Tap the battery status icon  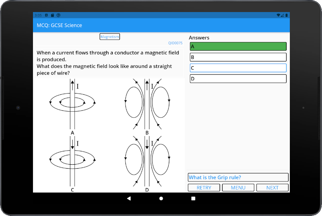(286, 15)
